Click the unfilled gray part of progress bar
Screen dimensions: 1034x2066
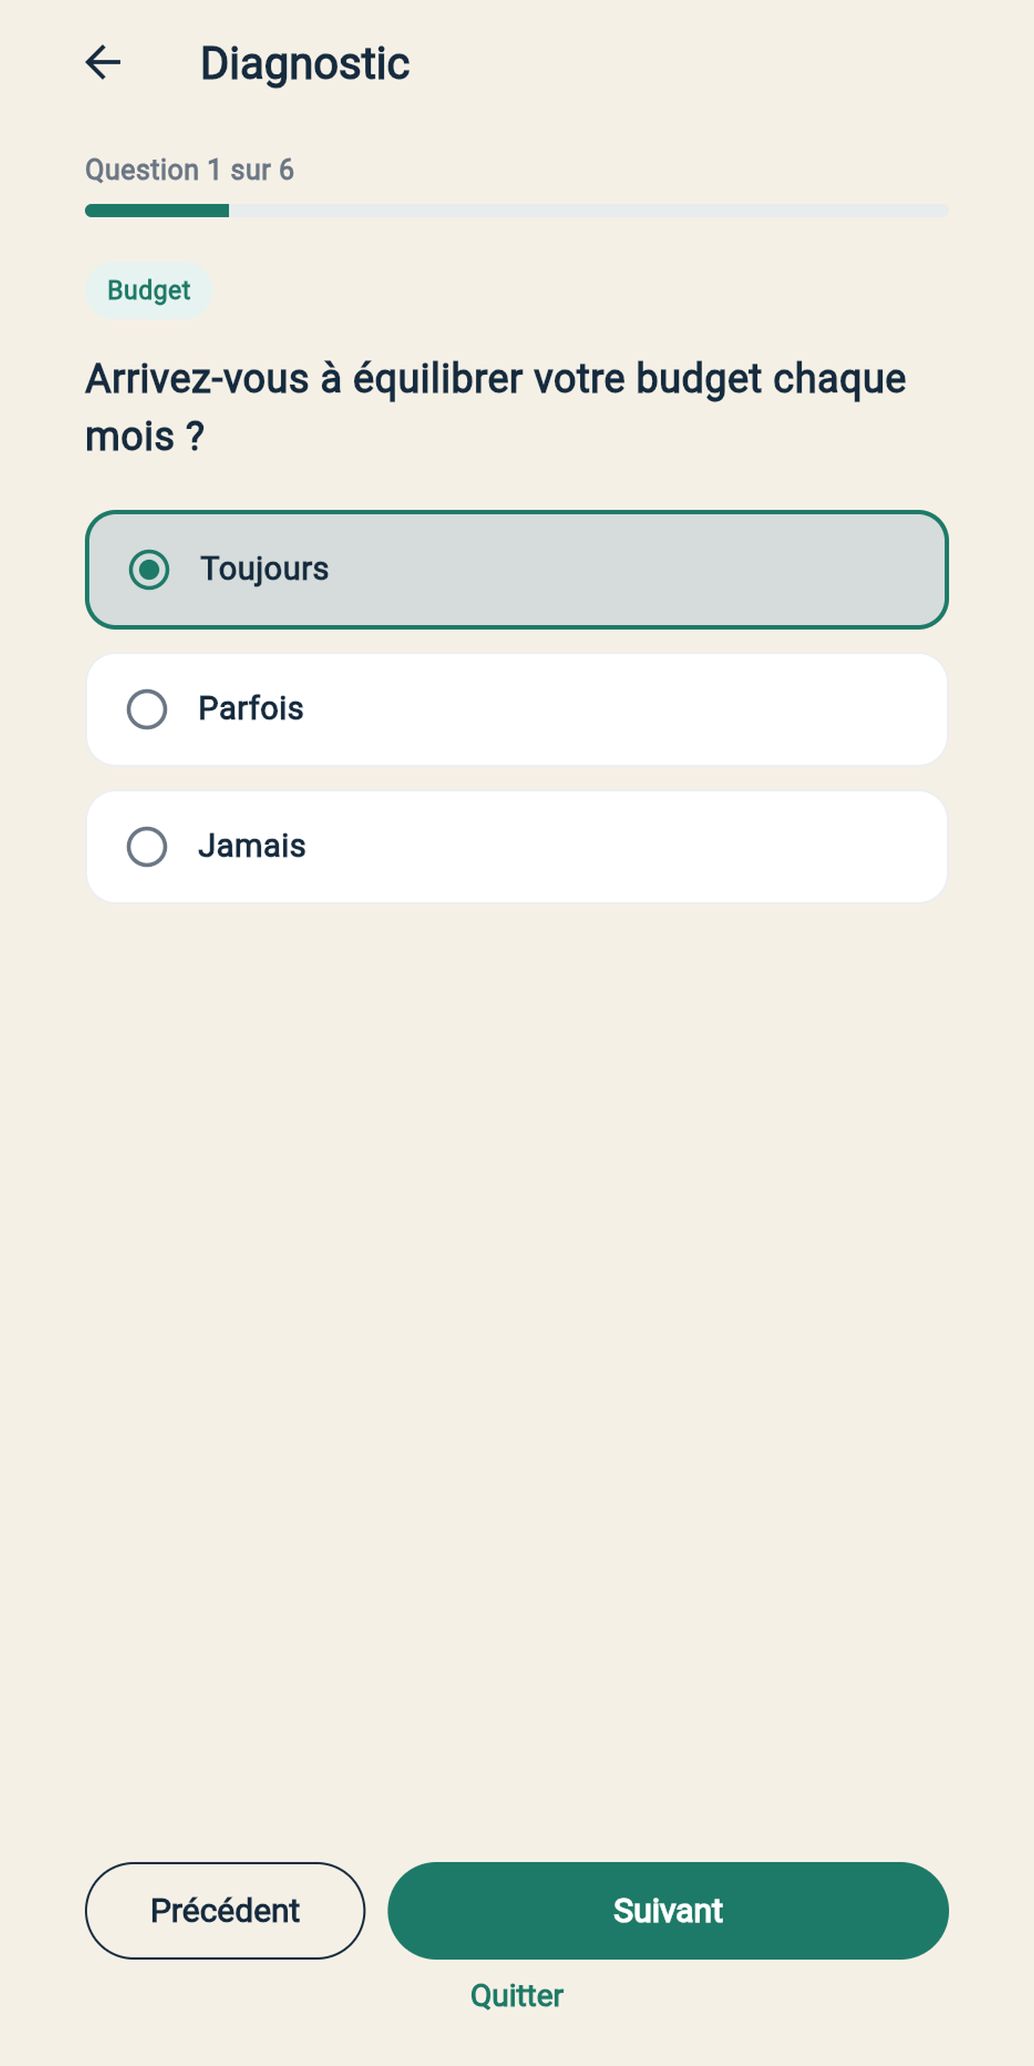[589, 210]
